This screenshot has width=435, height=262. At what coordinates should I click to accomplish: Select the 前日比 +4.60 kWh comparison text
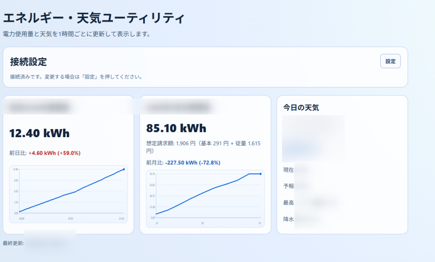pyautogui.click(x=45, y=153)
